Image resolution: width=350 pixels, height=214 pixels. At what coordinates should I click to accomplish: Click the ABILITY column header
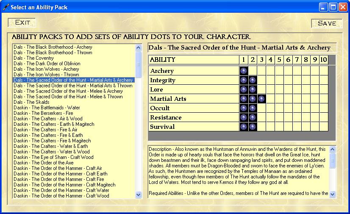194,60
